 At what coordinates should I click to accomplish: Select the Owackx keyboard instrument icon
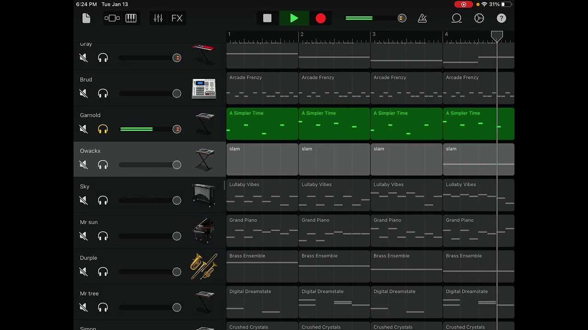205,159
